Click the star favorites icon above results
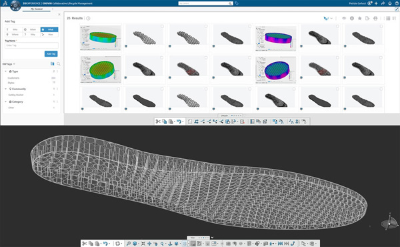The image size is (400, 247). [360, 19]
